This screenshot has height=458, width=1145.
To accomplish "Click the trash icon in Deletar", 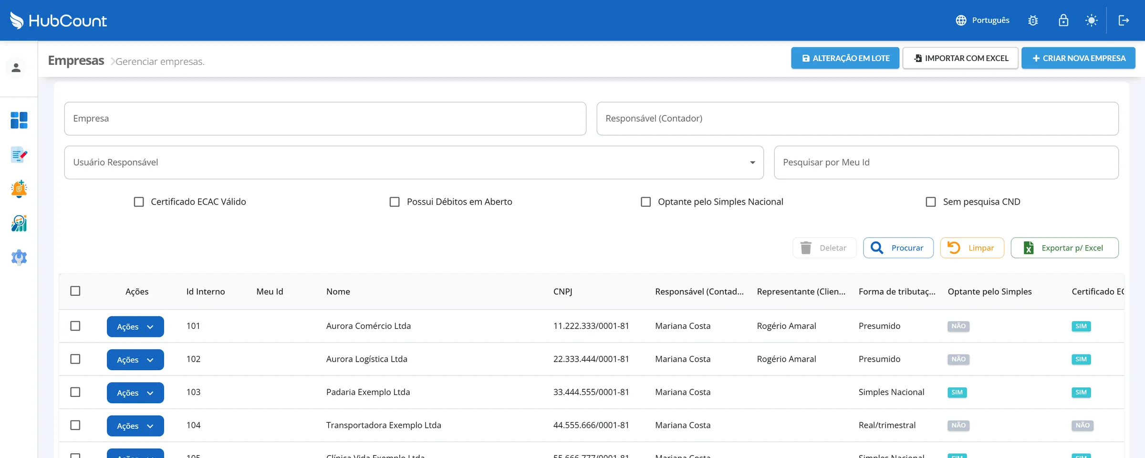I will (x=806, y=248).
